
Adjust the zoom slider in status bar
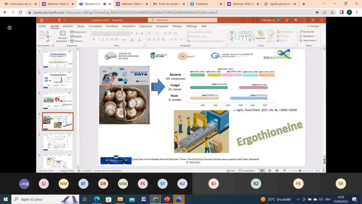[x=300, y=171]
